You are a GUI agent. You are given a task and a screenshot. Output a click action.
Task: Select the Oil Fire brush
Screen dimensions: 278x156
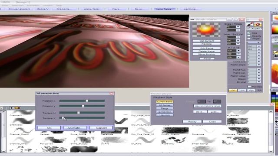(x=114, y=140)
